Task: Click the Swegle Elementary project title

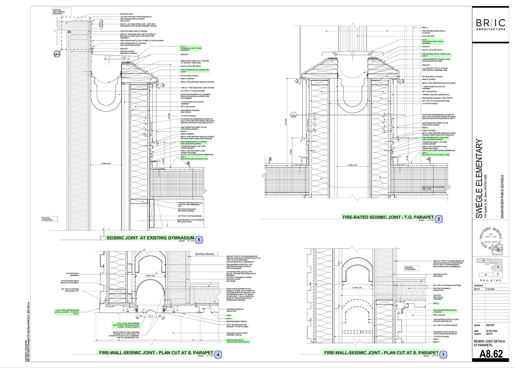Action: tap(480, 179)
